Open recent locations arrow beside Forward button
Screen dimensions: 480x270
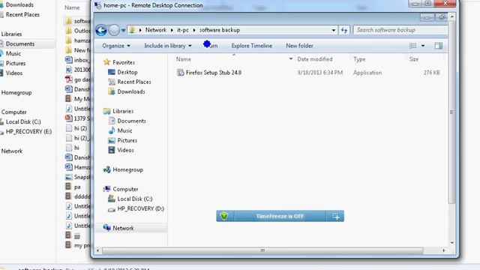(123, 30)
